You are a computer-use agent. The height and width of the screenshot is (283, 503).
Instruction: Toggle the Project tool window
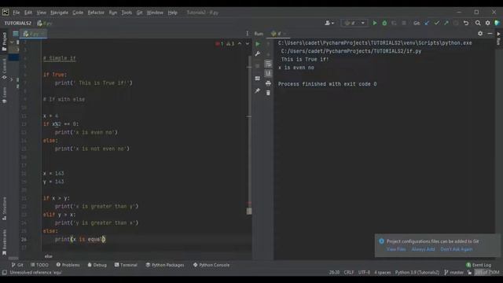[4, 42]
